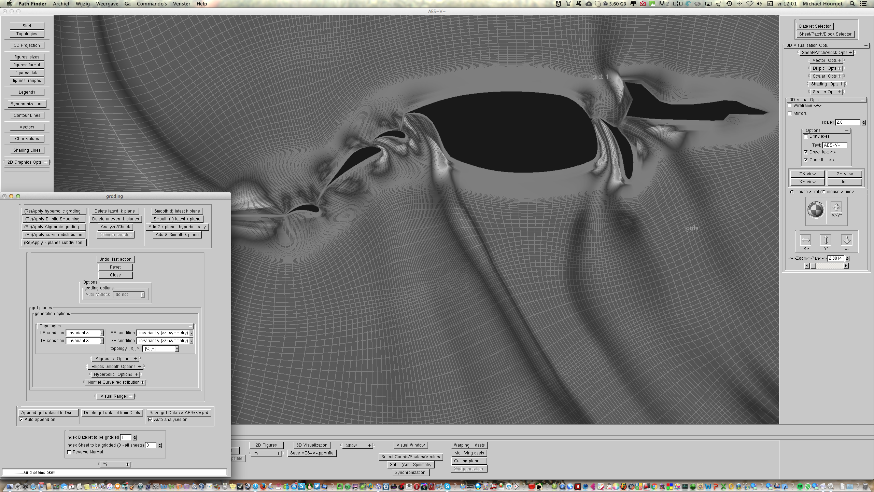Screen dimensions: 874x492
Task: Click the scales value stepper arrows
Action: pos(864,123)
